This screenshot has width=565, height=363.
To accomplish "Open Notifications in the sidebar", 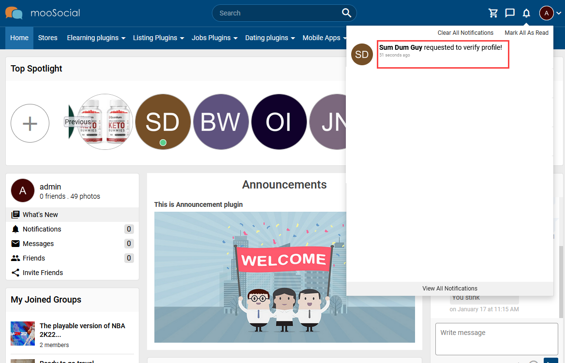I will click(72, 229).
